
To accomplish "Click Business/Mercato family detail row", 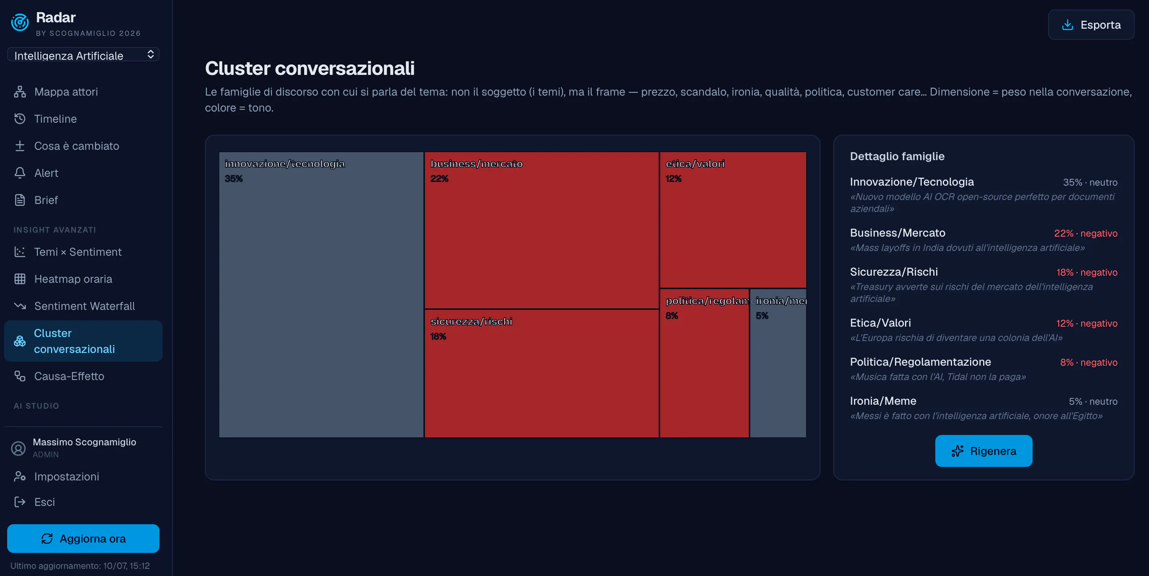I will click(x=984, y=240).
